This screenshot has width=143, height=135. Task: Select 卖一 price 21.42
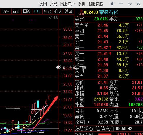click(x=103, y=47)
